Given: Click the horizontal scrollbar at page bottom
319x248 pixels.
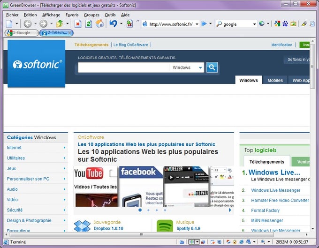Looking at the screenshot, I should pos(142,234).
